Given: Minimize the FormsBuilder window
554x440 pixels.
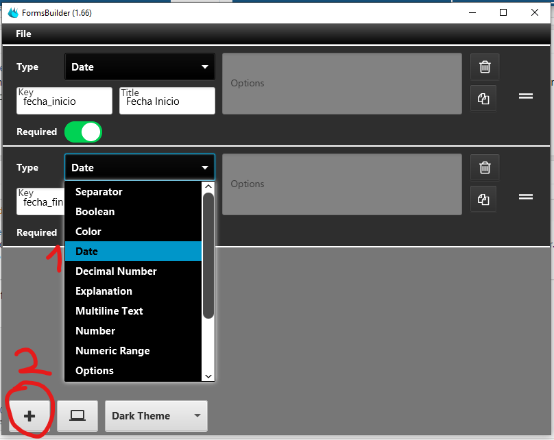Looking at the screenshot, I should (x=472, y=13).
